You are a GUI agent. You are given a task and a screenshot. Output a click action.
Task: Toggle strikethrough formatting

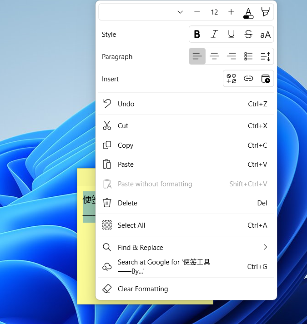click(x=248, y=34)
